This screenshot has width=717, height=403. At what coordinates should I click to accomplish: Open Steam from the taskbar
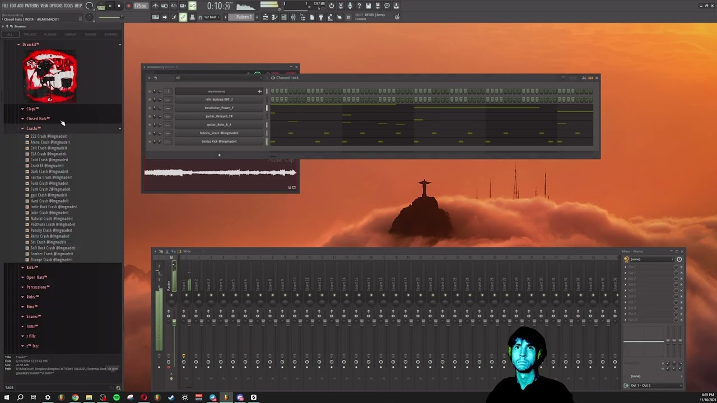pos(171,397)
